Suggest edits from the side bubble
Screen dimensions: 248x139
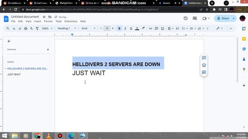click(204, 72)
